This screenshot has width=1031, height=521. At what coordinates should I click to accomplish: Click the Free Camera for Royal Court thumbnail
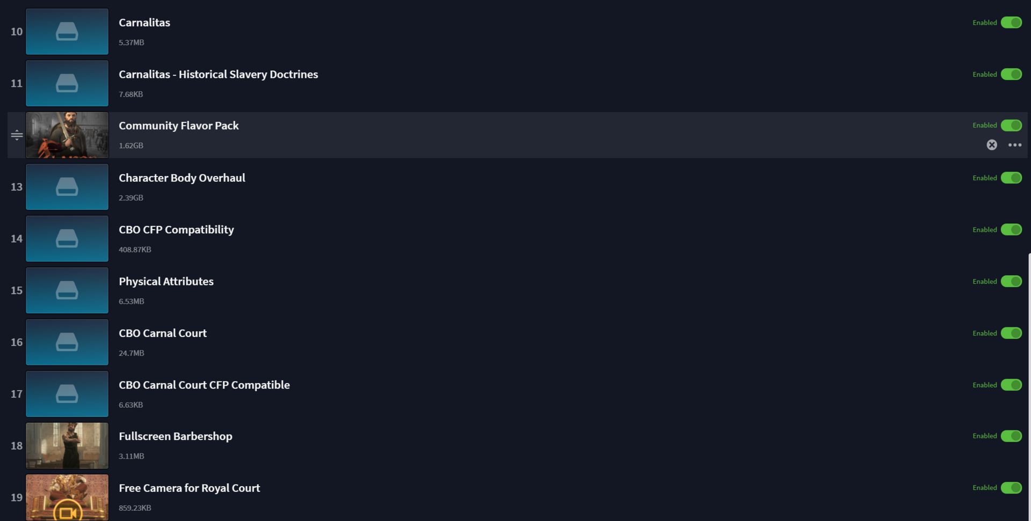[67, 497]
